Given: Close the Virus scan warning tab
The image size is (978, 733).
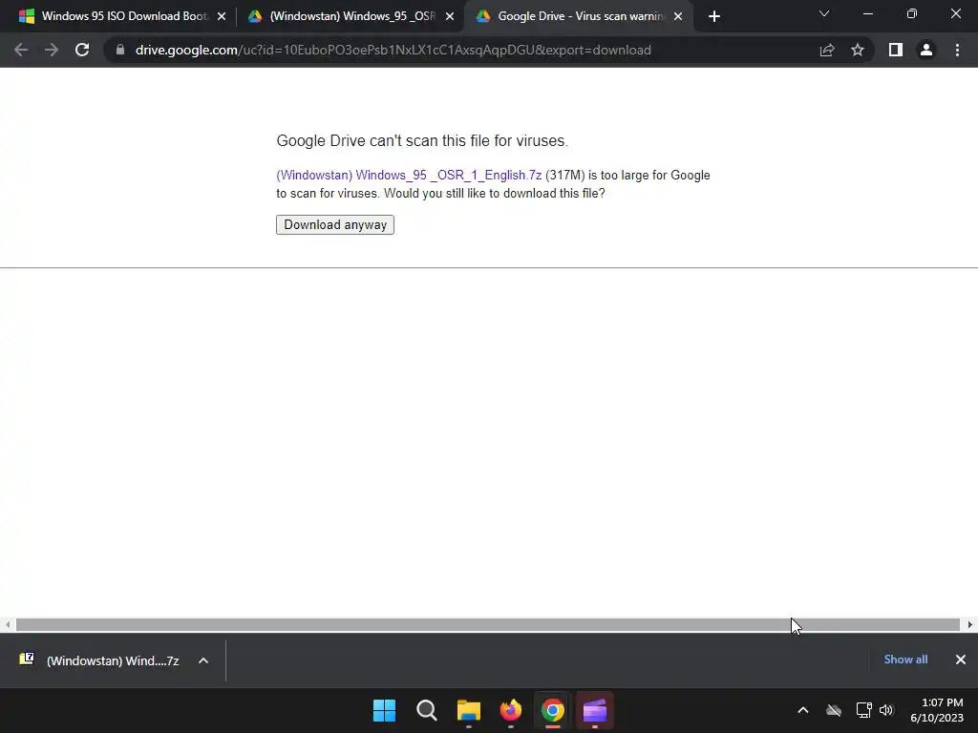Looking at the screenshot, I should [x=678, y=17].
